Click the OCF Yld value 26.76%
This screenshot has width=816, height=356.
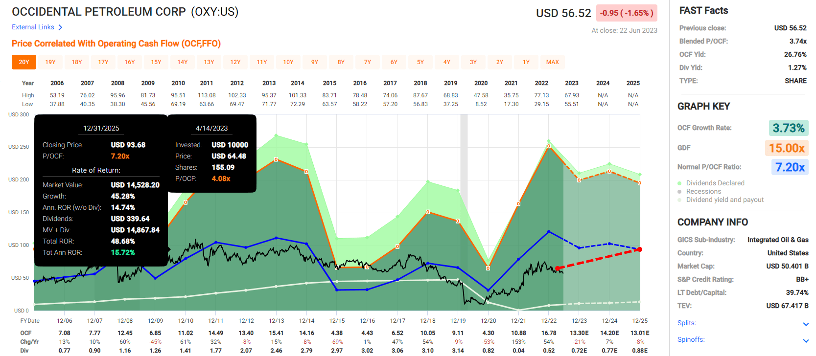tap(795, 55)
